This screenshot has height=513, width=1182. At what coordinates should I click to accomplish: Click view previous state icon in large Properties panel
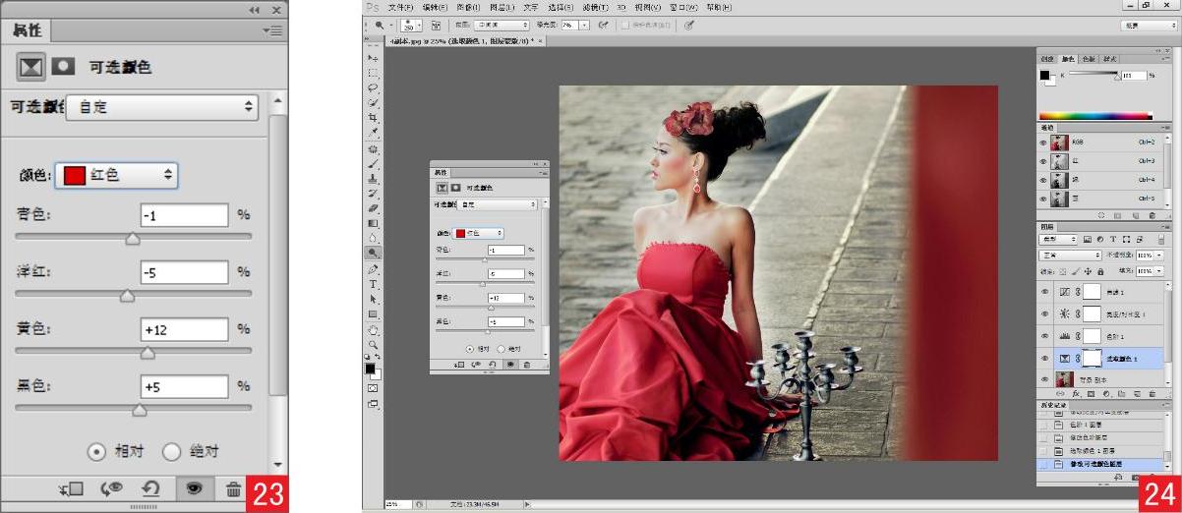coord(112,488)
